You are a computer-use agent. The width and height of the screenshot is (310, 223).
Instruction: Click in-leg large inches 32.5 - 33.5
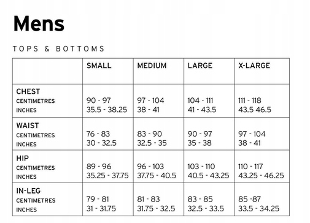click(x=206, y=208)
